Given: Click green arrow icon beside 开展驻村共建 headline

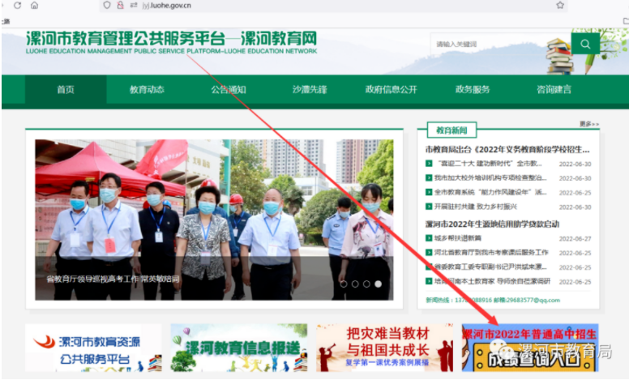Looking at the screenshot, I should [x=430, y=207].
